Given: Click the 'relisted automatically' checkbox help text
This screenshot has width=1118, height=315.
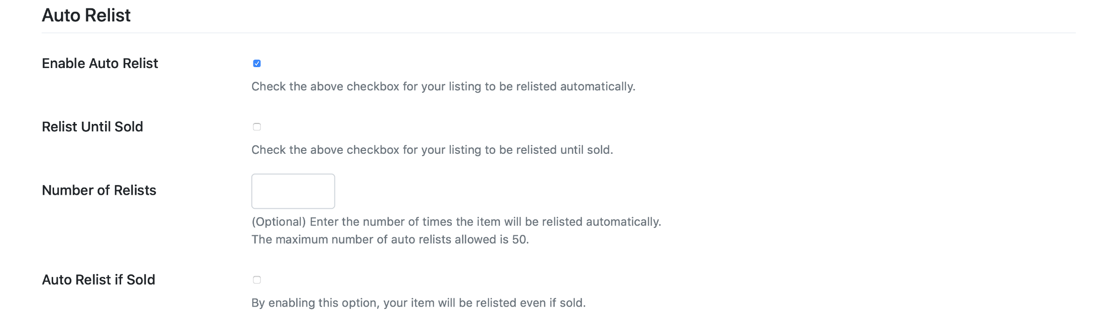Looking at the screenshot, I should [443, 87].
